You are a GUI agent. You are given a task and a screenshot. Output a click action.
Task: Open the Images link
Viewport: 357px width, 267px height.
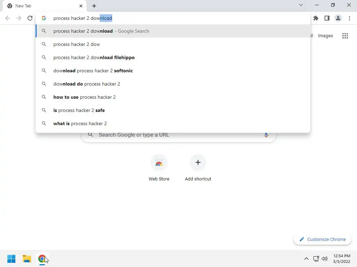click(x=325, y=36)
